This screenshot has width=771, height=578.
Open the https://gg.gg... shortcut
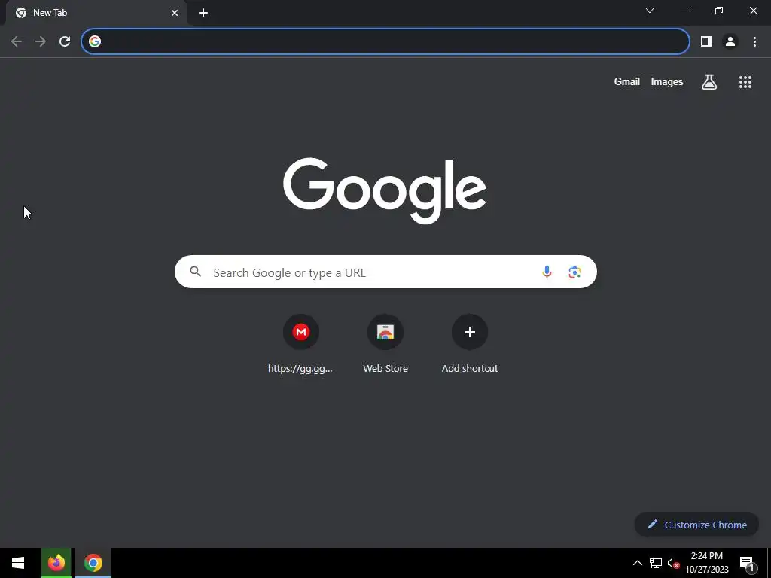(x=300, y=345)
